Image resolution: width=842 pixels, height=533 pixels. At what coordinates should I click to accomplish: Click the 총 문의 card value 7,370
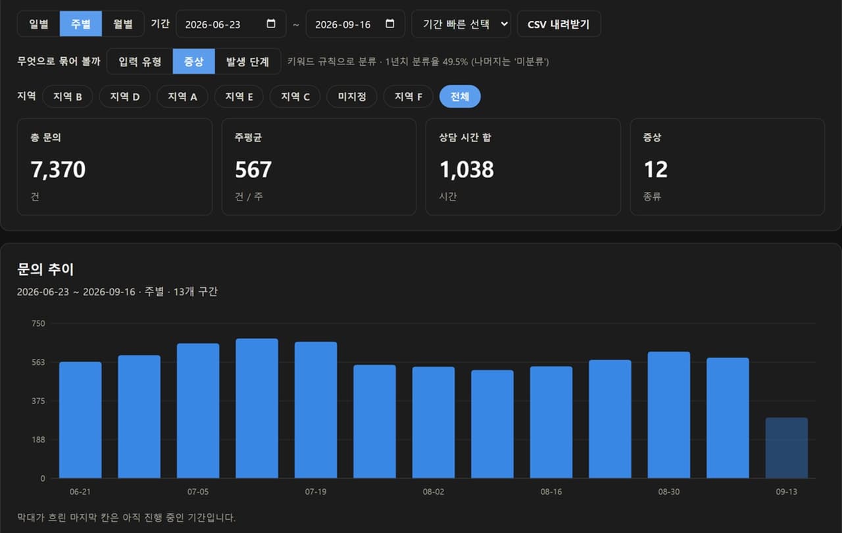[58, 170]
